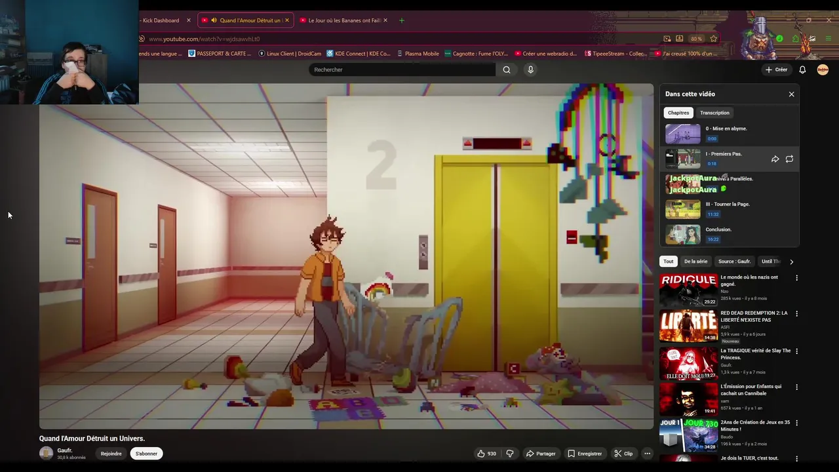Open the account avatar menu
Screen dimensions: 839x472
click(823, 69)
